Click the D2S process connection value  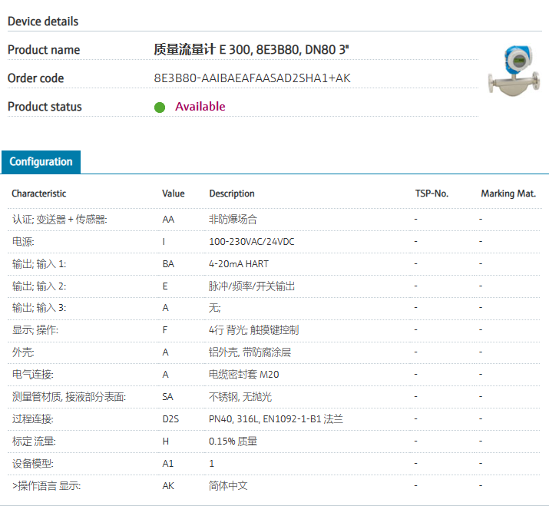point(170,419)
